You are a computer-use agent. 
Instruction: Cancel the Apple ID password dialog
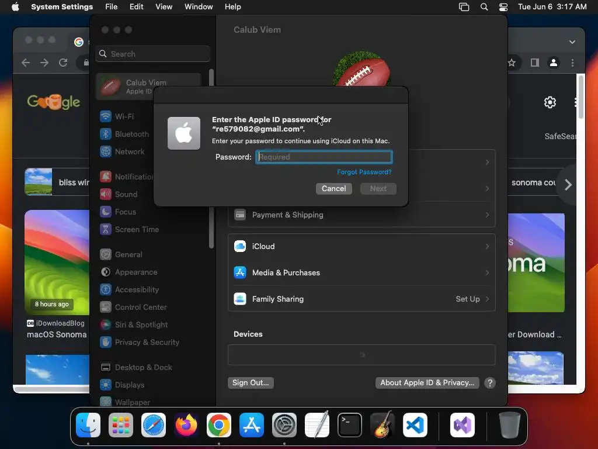[x=333, y=189]
